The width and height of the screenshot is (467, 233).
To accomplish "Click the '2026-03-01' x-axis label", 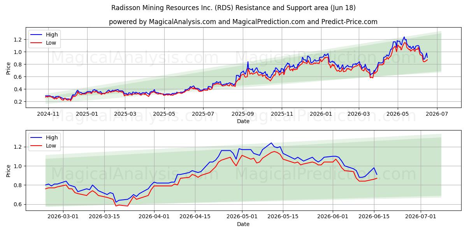I will tap(63, 217).
